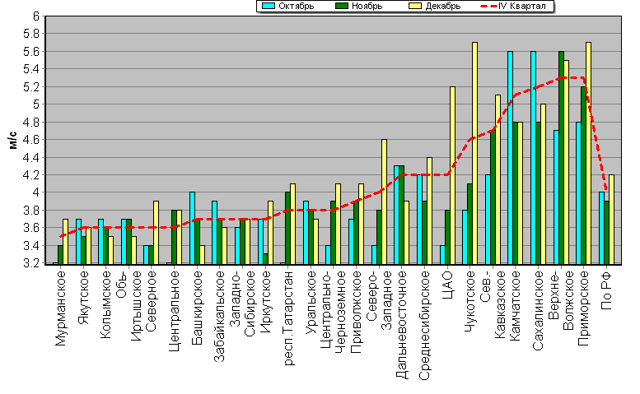Click the Центральное axis label
640x394 pixels.
(175, 311)
